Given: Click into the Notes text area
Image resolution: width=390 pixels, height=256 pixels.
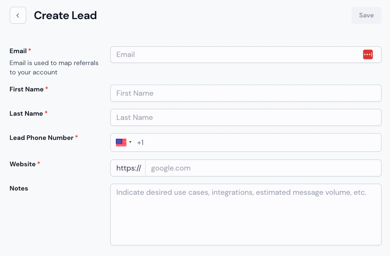Looking at the screenshot, I should click(x=246, y=215).
